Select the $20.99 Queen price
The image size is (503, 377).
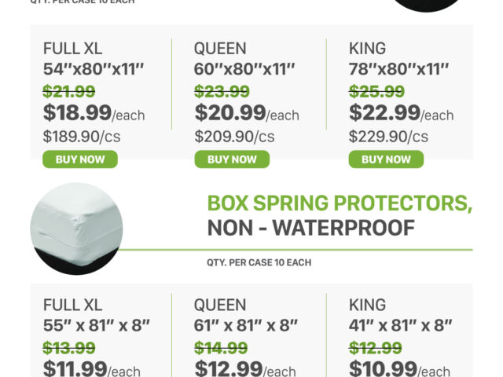[230, 113]
